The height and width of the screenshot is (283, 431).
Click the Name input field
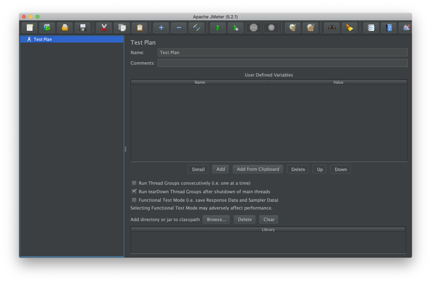pos(283,52)
